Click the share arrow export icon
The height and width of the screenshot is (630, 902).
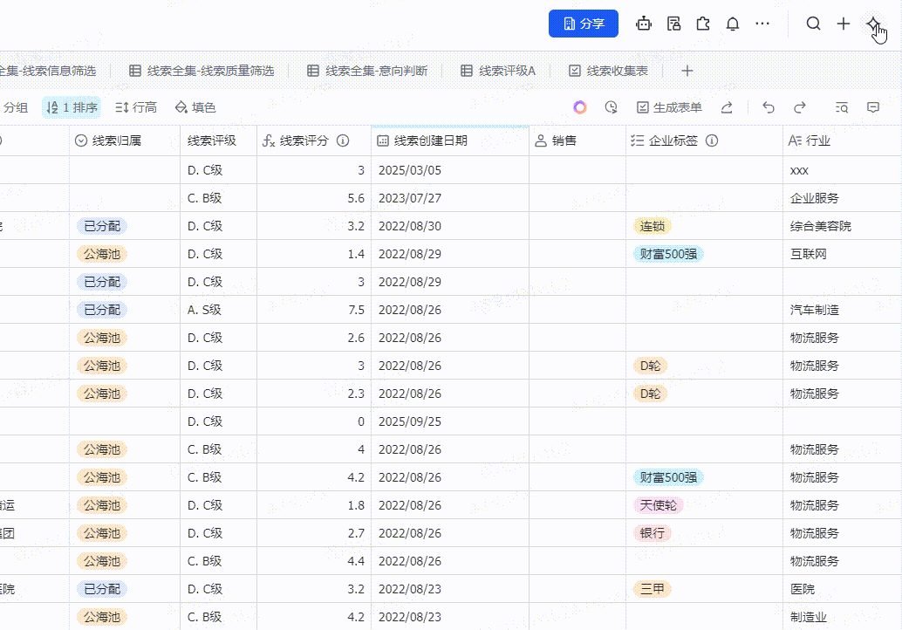pyautogui.click(x=727, y=107)
